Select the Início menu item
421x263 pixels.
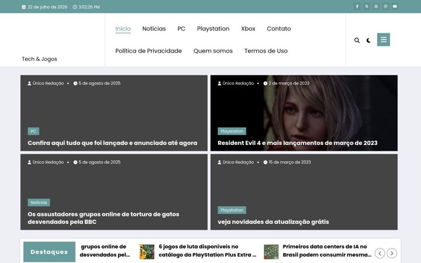pyautogui.click(x=123, y=29)
